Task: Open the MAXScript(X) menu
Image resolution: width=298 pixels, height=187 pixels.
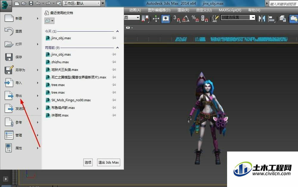Action: (x=230, y=10)
